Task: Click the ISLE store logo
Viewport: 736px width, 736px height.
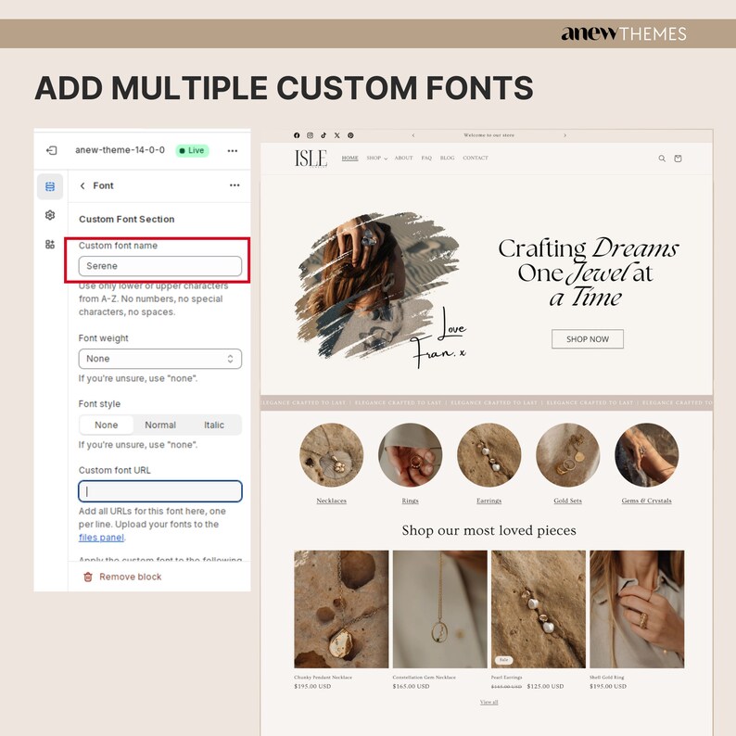Action: (311, 159)
